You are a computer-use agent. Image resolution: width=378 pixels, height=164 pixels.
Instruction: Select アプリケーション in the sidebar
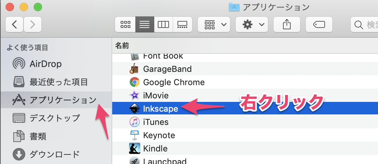click(x=56, y=100)
